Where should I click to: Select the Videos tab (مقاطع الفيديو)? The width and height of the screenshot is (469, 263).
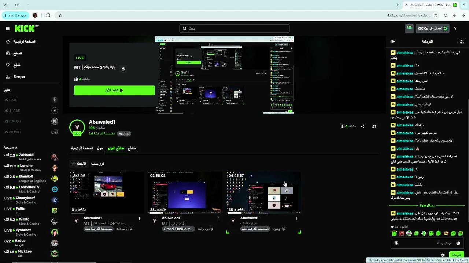116,148
